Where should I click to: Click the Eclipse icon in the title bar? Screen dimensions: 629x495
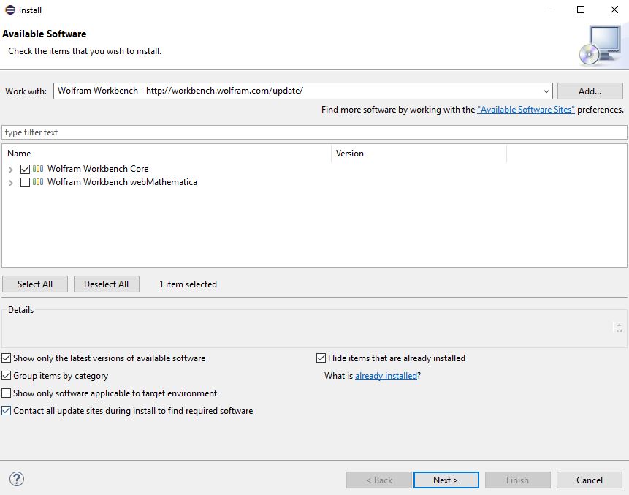[10, 10]
